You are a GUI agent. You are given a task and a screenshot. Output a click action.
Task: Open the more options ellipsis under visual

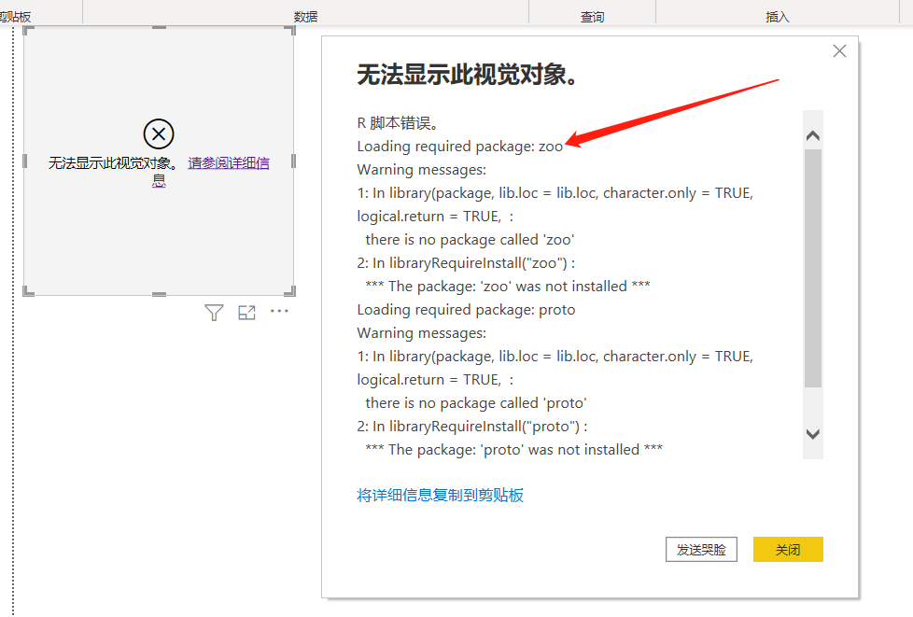pos(279,312)
